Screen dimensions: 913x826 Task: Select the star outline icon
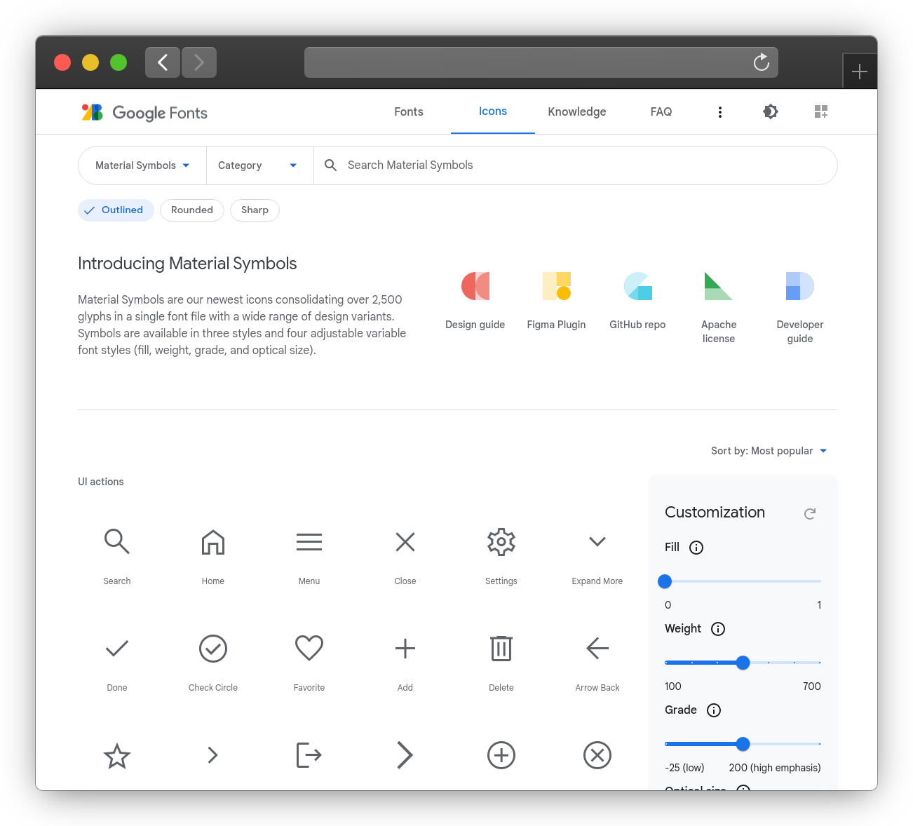point(117,756)
